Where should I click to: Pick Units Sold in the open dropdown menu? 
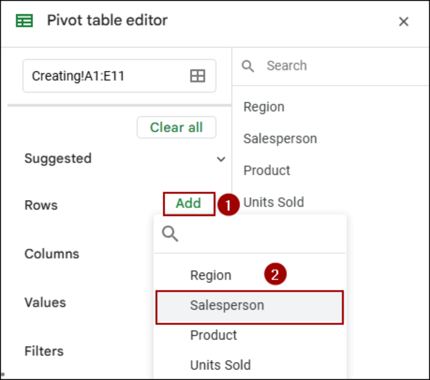coord(220,365)
